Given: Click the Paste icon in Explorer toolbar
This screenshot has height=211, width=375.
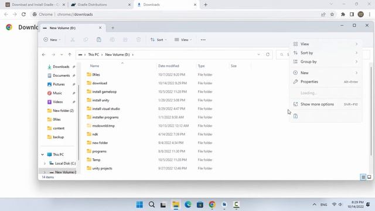Looking at the screenshot, I should pos(99,40).
